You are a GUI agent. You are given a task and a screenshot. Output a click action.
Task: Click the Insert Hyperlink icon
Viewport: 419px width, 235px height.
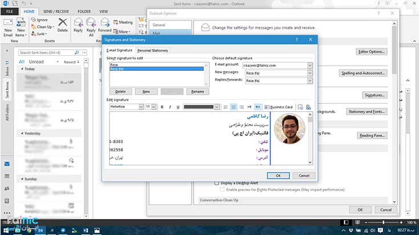tap(308, 107)
